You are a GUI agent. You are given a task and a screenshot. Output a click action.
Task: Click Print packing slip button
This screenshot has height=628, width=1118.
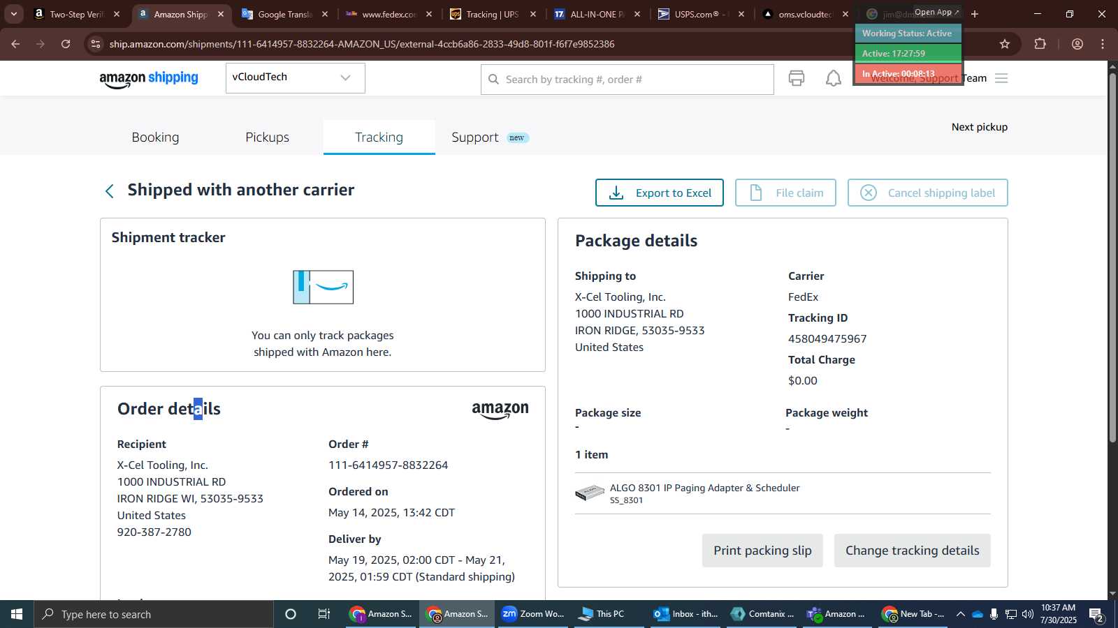pos(762,551)
